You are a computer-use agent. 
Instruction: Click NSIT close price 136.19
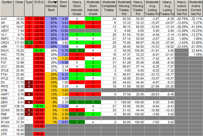pos(19,106)
